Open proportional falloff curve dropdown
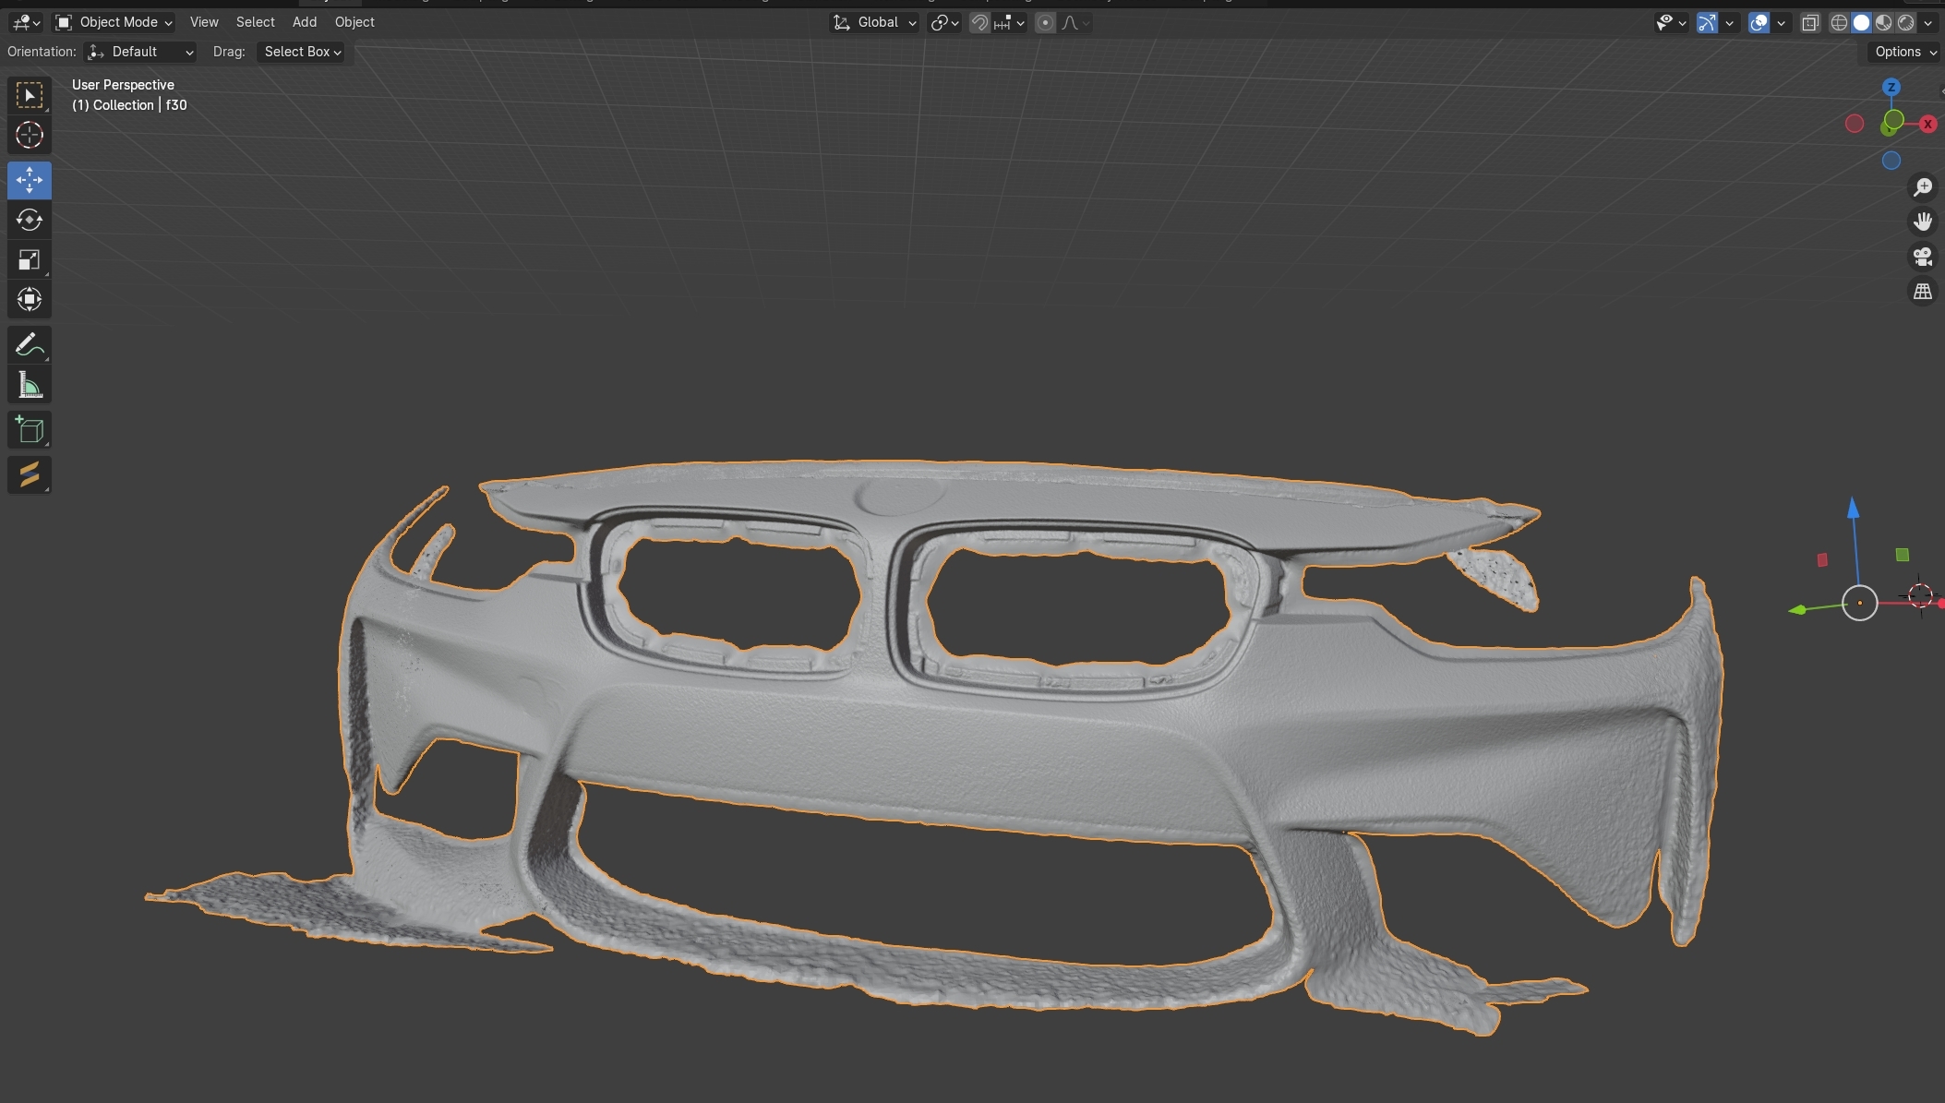This screenshot has height=1103, width=1945. (1075, 23)
